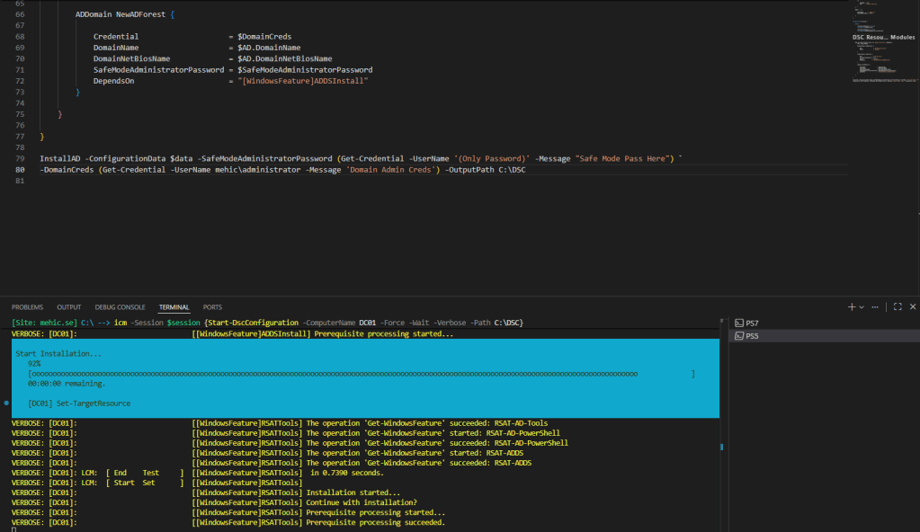The height and width of the screenshot is (532, 920).
Task: Show the DEBUG CONSOLE tab
Action: pos(120,307)
